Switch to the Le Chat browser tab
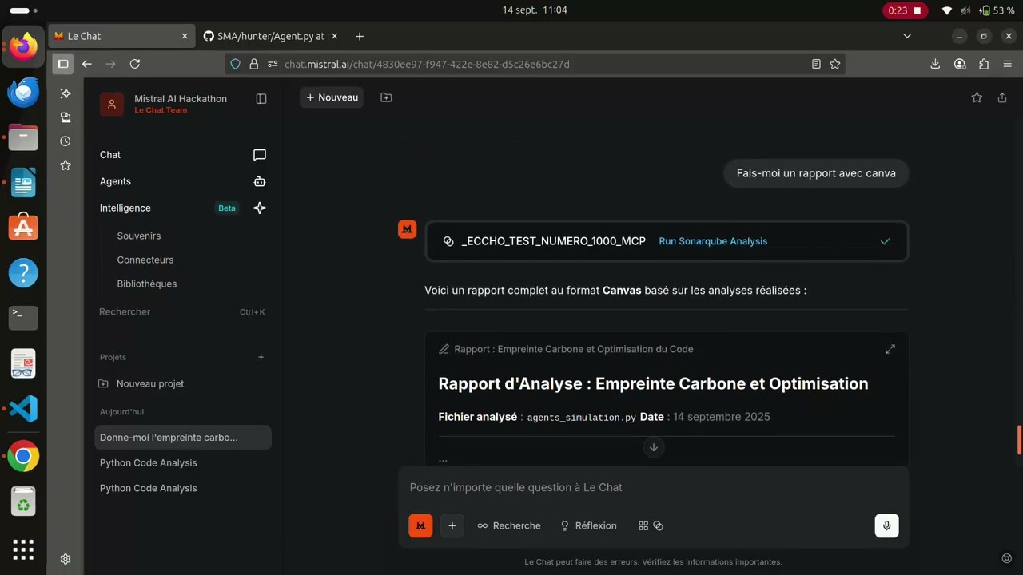This screenshot has width=1023, height=575. click(x=122, y=36)
